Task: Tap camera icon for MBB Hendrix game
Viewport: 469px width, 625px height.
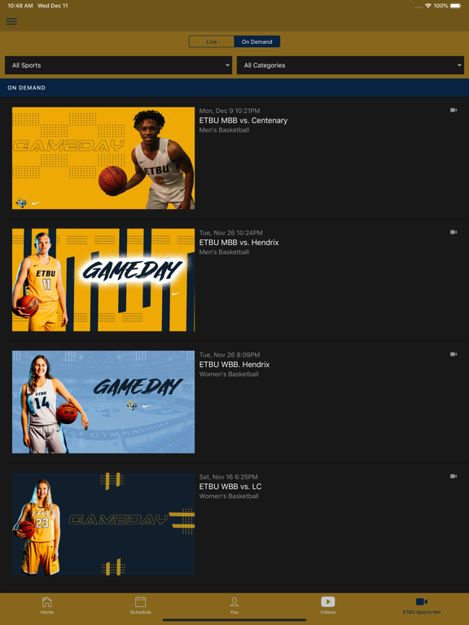Action: (x=454, y=232)
